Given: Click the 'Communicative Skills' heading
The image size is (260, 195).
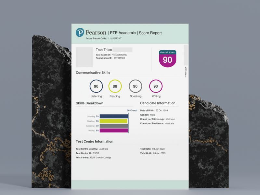Looking at the screenshot, I should 93,72.
